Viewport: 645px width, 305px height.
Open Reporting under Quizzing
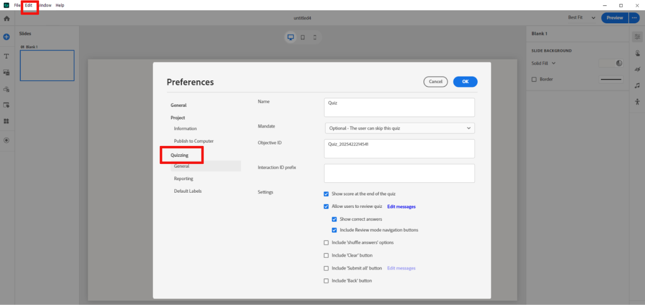pos(184,179)
